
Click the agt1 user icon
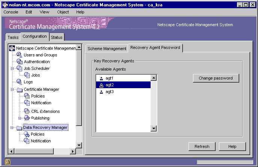click(x=101, y=78)
